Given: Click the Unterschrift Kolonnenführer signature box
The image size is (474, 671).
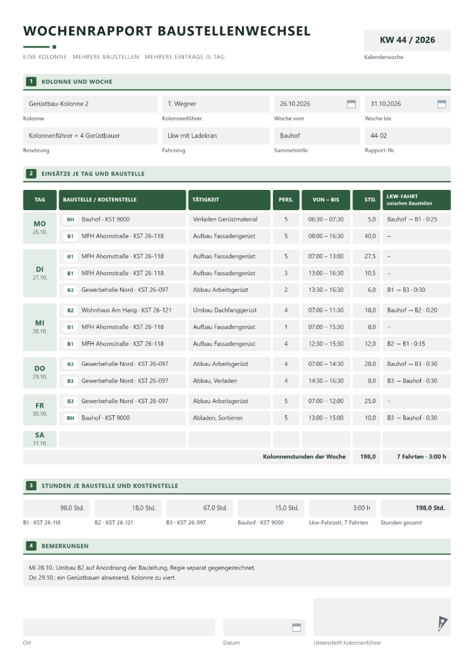Looking at the screenshot, I should 382,617.
